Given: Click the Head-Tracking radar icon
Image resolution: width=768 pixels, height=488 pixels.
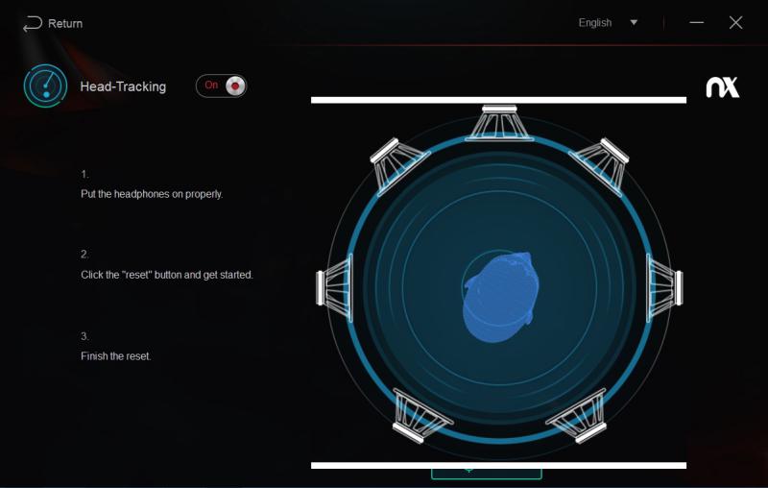Looking at the screenshot, I should pyautogui.click(x=45, y=85).
